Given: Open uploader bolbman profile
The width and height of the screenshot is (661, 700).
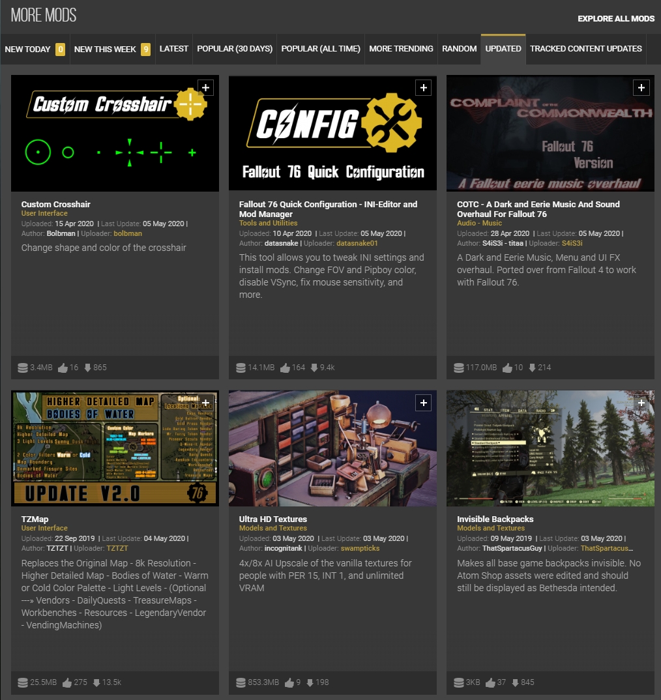Looking at the screenshot, I should pyautogui.click(x=128, y=233).
